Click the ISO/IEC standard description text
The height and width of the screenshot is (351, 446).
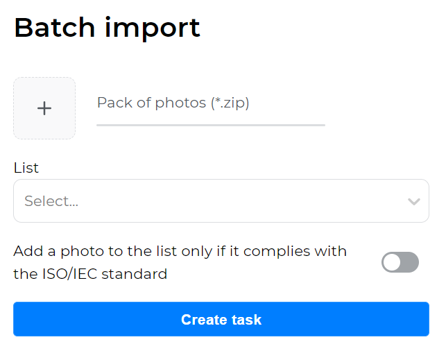click(180, 262)
